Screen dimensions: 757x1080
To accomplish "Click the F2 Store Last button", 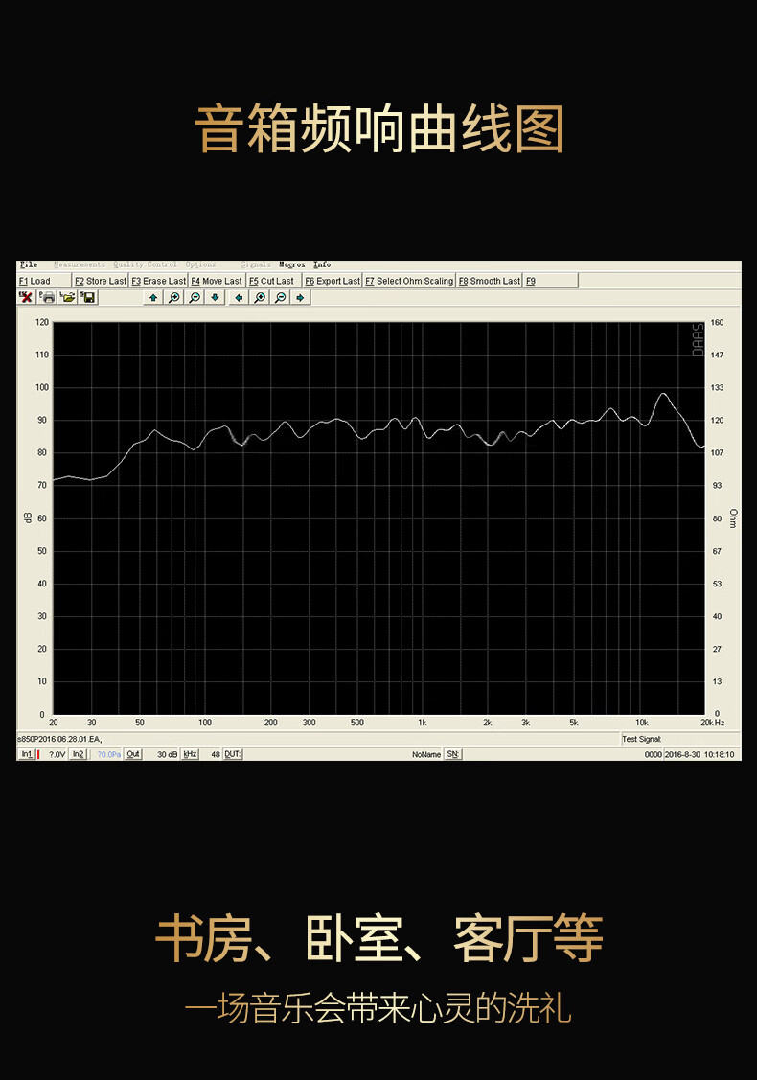I will pos(101,281).
